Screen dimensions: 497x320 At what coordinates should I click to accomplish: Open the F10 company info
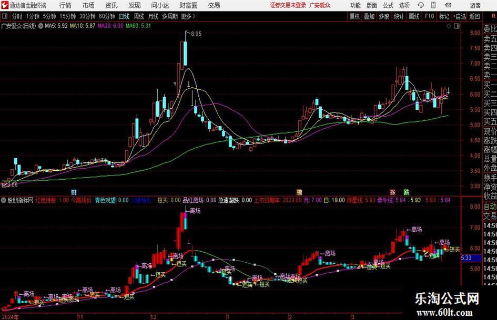[429, 16]
